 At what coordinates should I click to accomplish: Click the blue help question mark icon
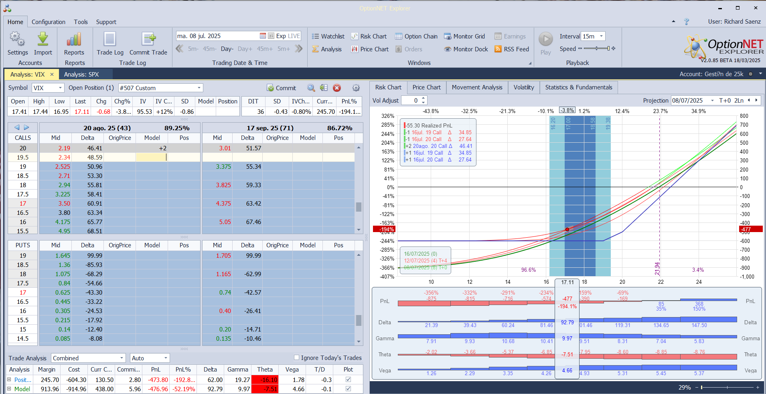pyautogui.click(x=687, y=22)
